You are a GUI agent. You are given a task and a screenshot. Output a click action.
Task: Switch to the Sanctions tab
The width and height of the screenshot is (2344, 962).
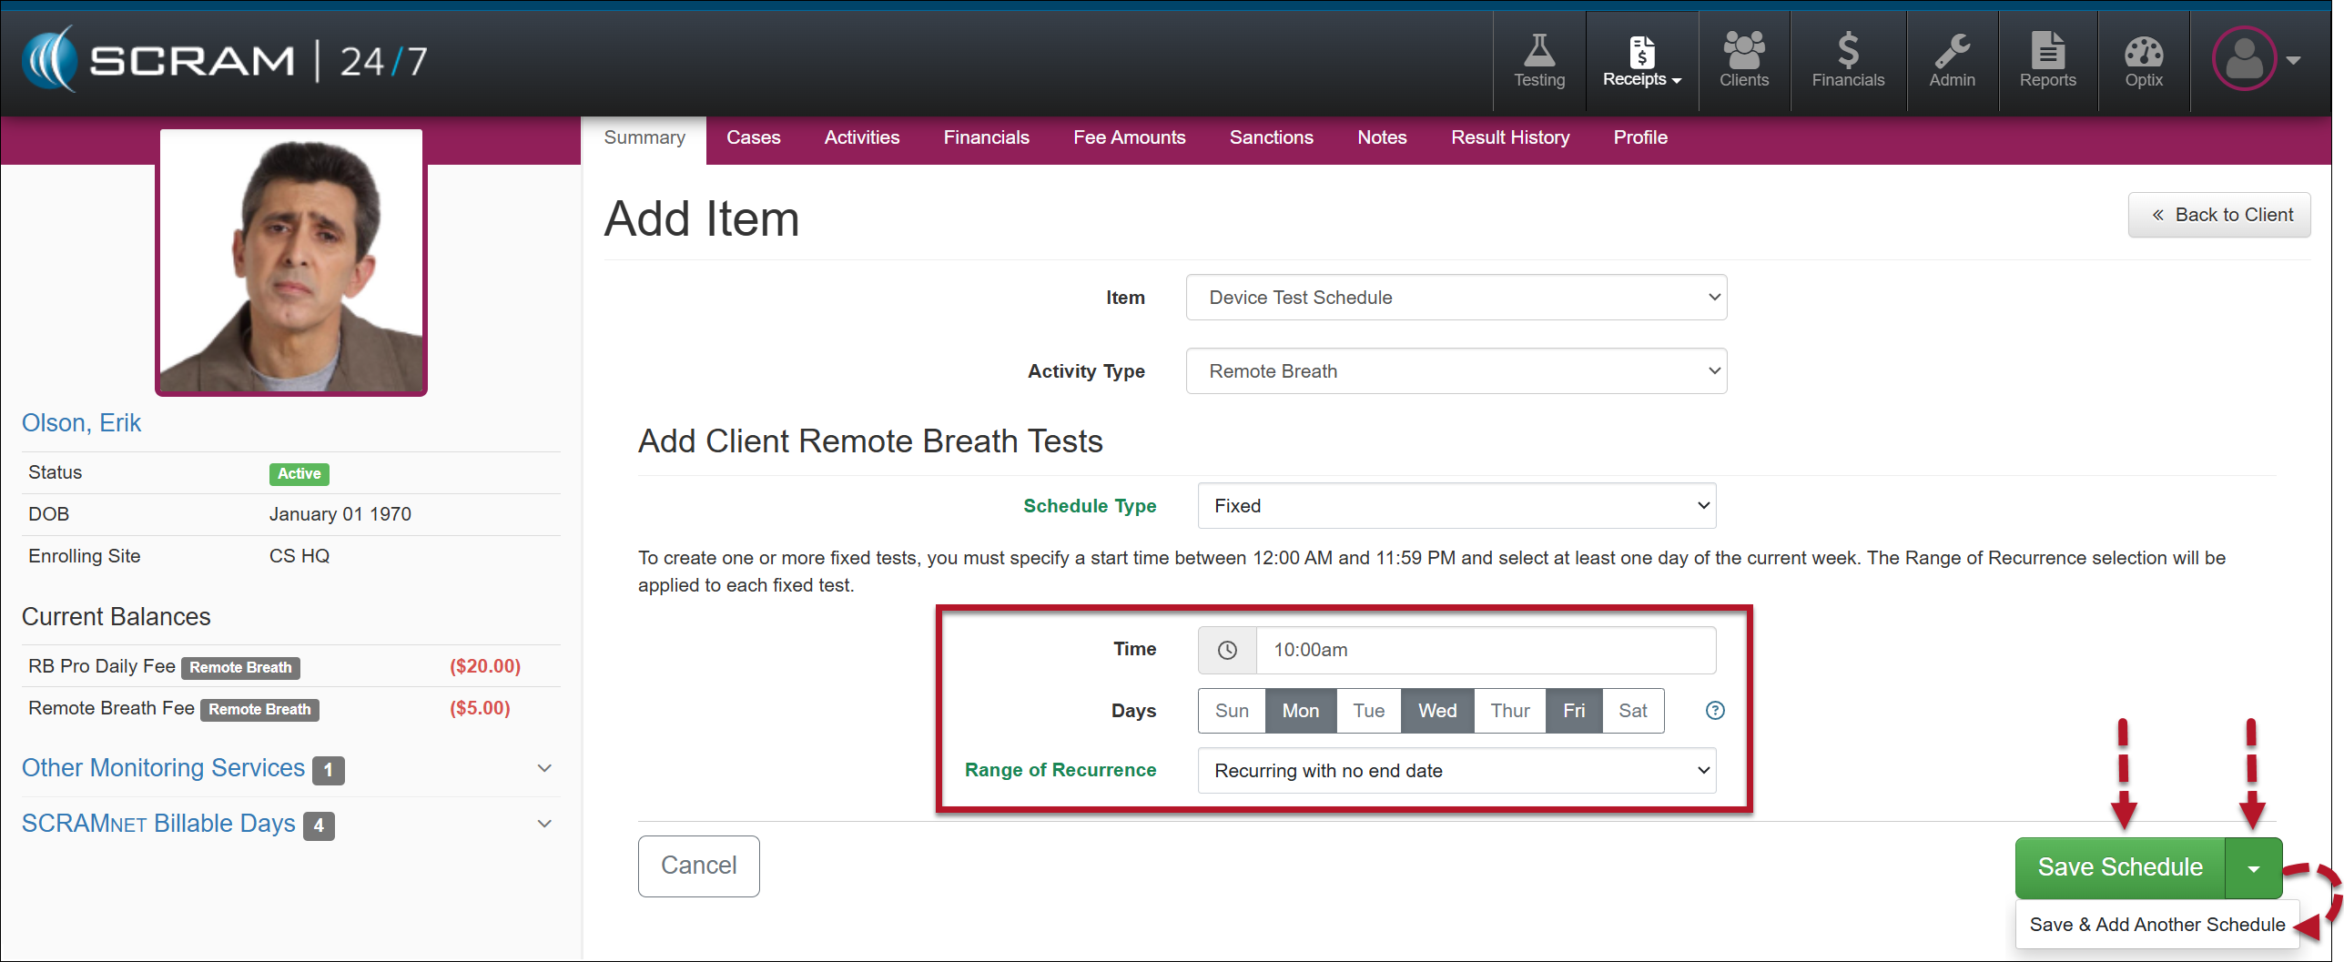pyautogui.click(x=1271, y=137)
